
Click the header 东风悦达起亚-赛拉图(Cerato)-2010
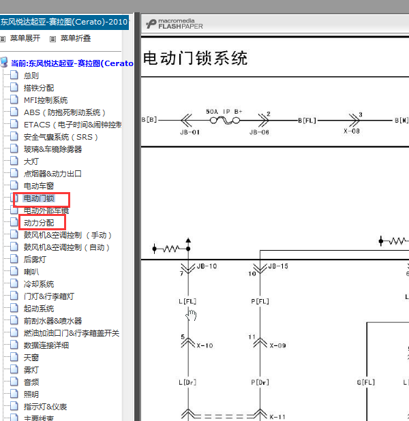tap(64, 22)
